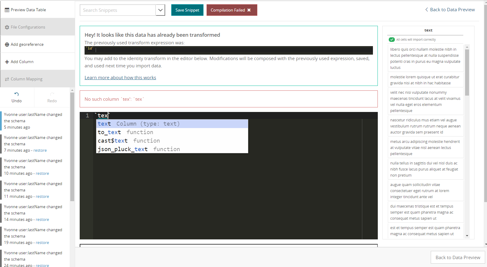
Task: Restore the schema from 24 minutes ago
Action: [42, 265]
